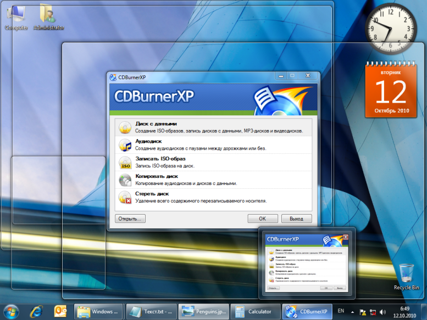Launch Internet Explorer from taskbar

click(36, 312)
